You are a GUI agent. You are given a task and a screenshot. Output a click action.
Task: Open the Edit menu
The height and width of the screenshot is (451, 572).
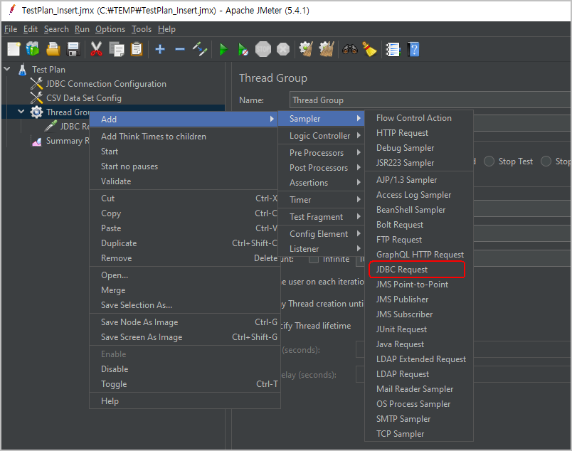click(x=31, y=29)
